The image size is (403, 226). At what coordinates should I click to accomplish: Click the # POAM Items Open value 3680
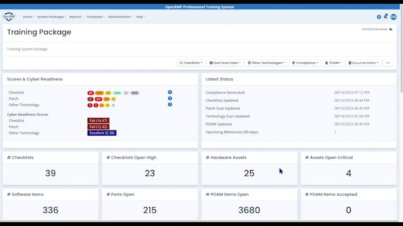click(x=249, y=210)
